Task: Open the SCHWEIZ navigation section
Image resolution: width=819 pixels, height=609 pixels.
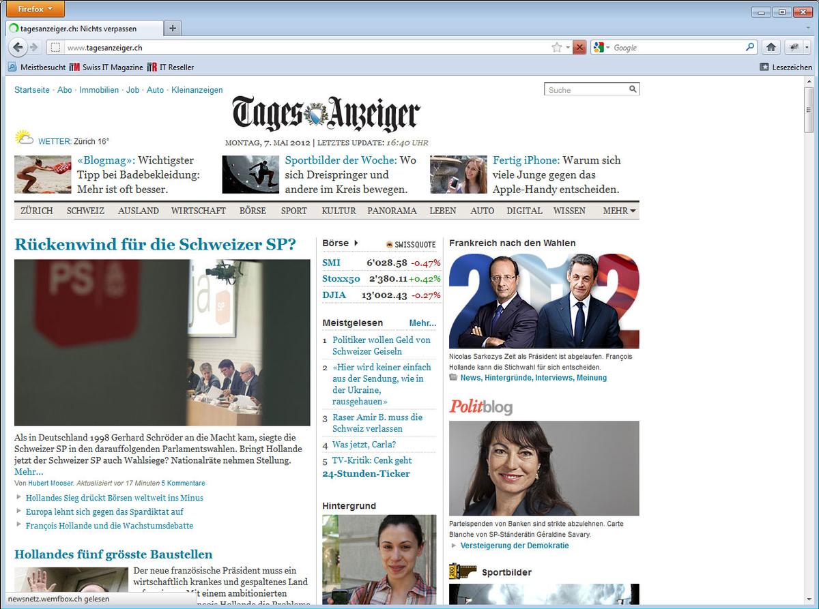Action: (x=85, y=211)
